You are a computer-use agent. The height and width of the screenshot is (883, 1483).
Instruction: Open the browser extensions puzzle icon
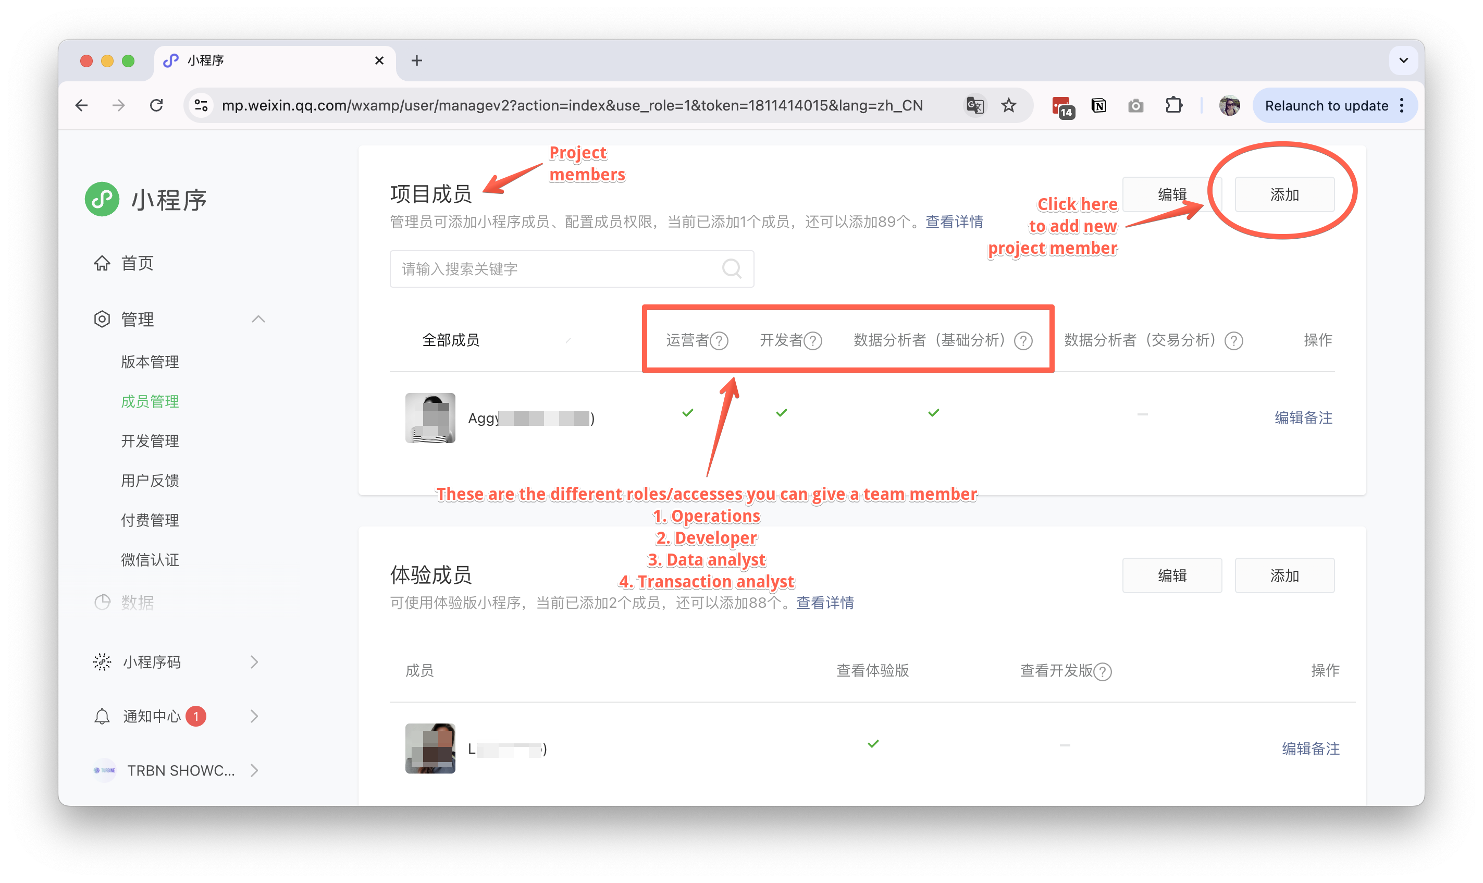(x=1173, y=105)
